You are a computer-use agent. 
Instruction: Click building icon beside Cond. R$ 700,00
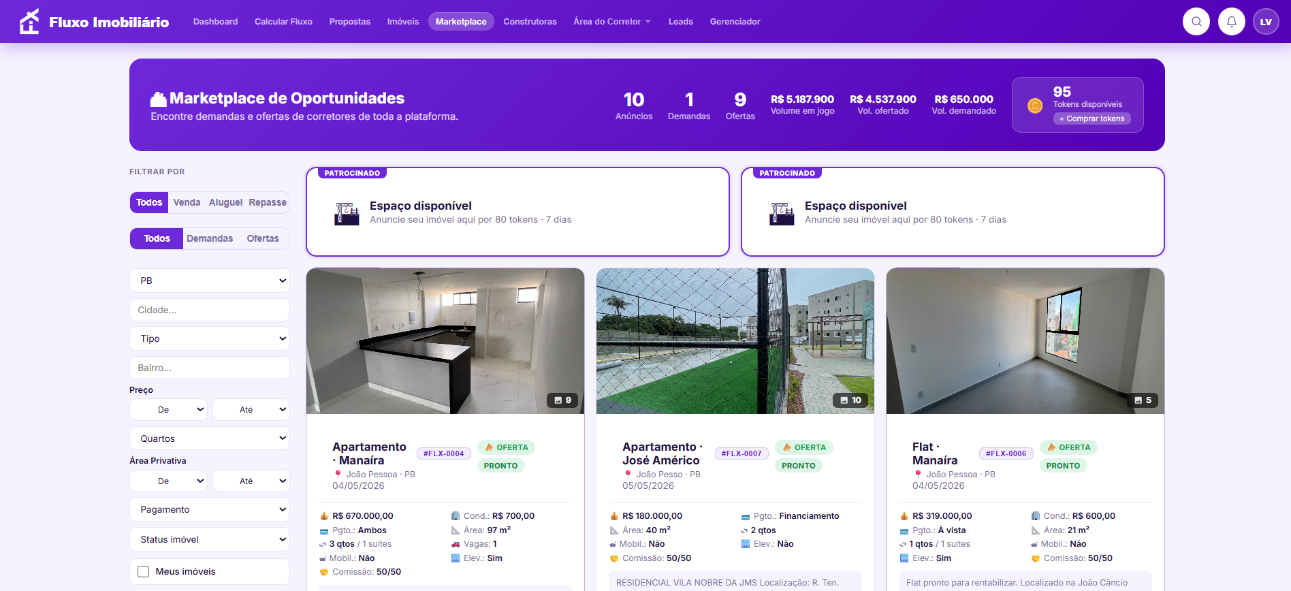456,516
